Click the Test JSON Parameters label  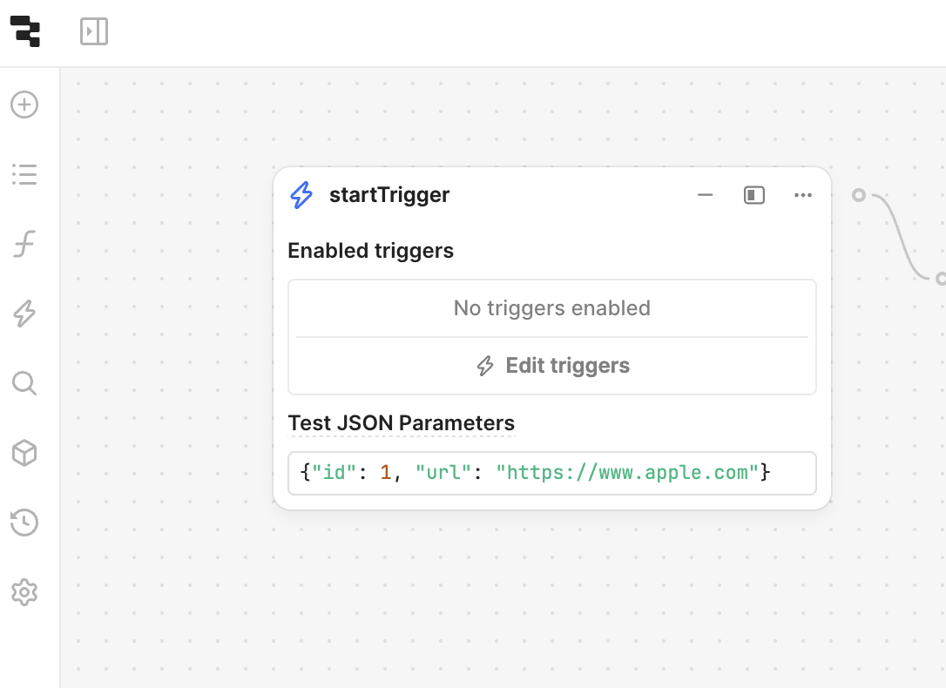pyautogui.click(x=402, y=423)
